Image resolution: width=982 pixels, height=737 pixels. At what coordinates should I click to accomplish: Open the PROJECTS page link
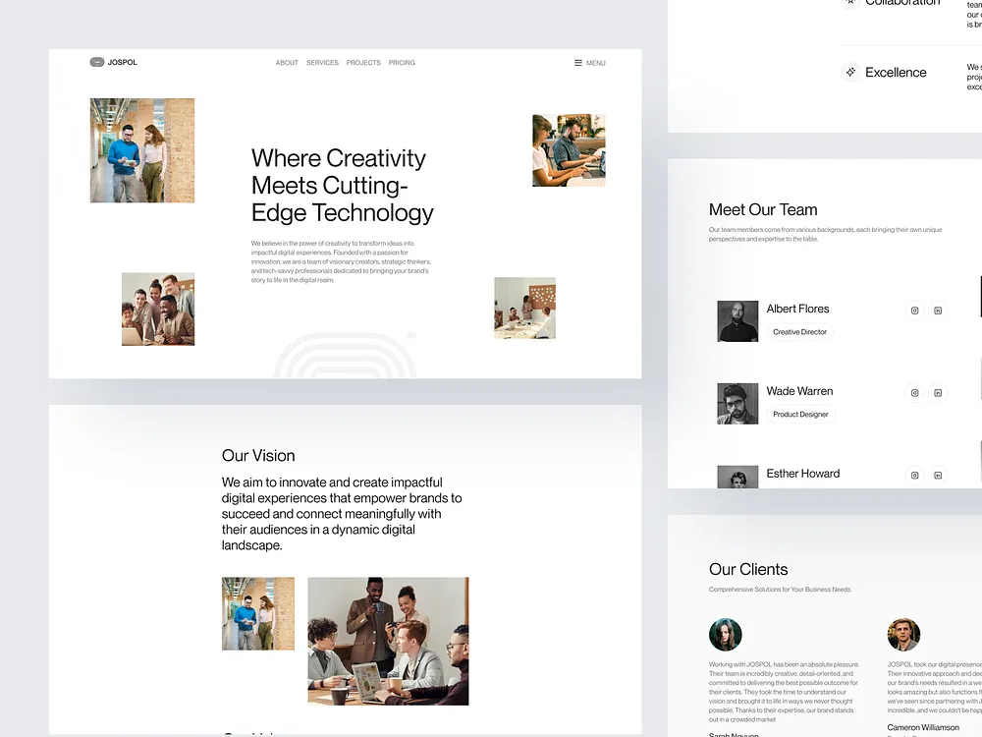pyautogui.click(x=362, y=62)
